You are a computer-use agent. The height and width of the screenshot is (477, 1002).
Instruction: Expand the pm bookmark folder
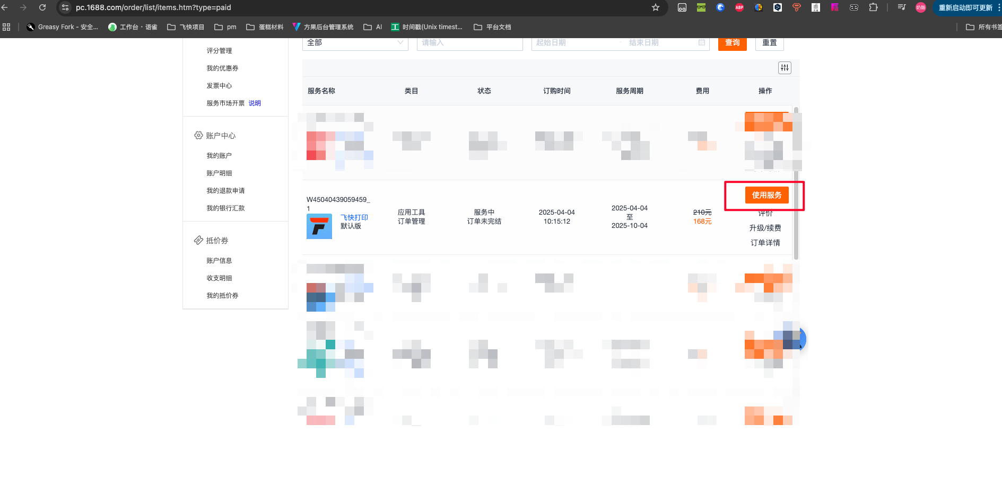(x=225, y=27)
